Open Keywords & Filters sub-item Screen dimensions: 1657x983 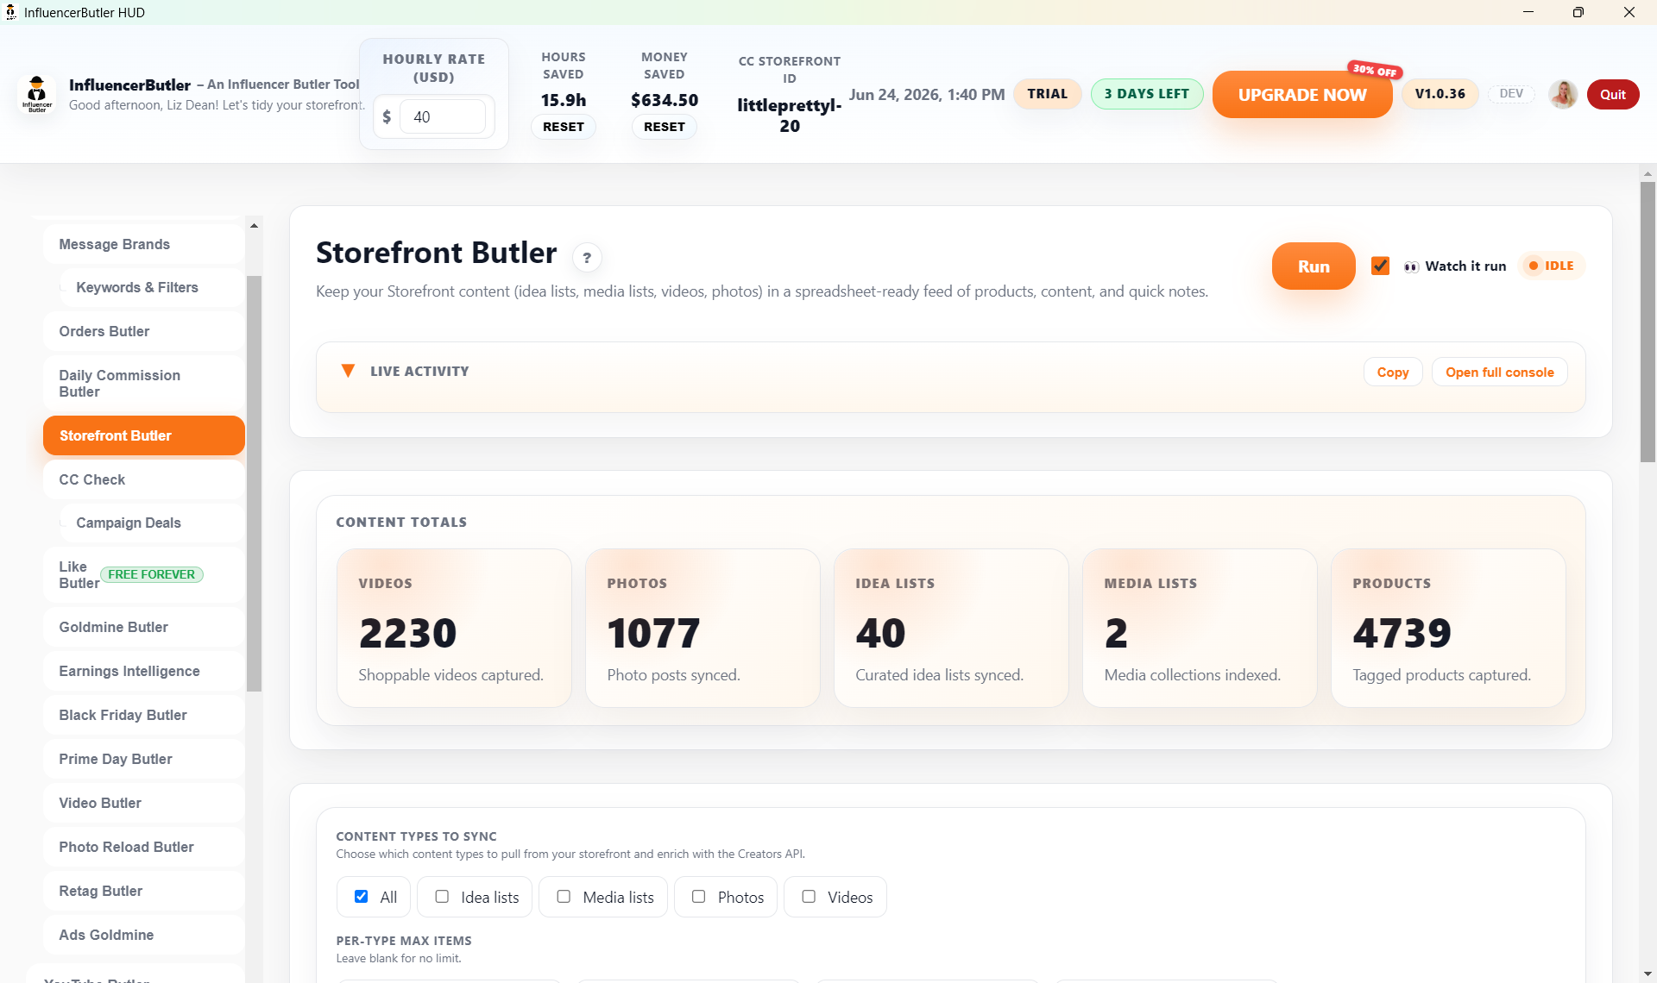[x=152, y=287]
